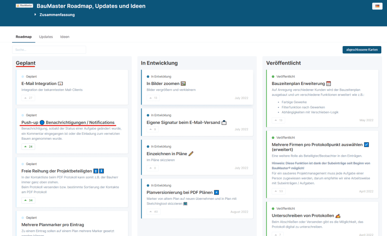
Task: Click the calendar icon on "Bauzeitenplan Erweiterung"
Action: pos(328,83)
